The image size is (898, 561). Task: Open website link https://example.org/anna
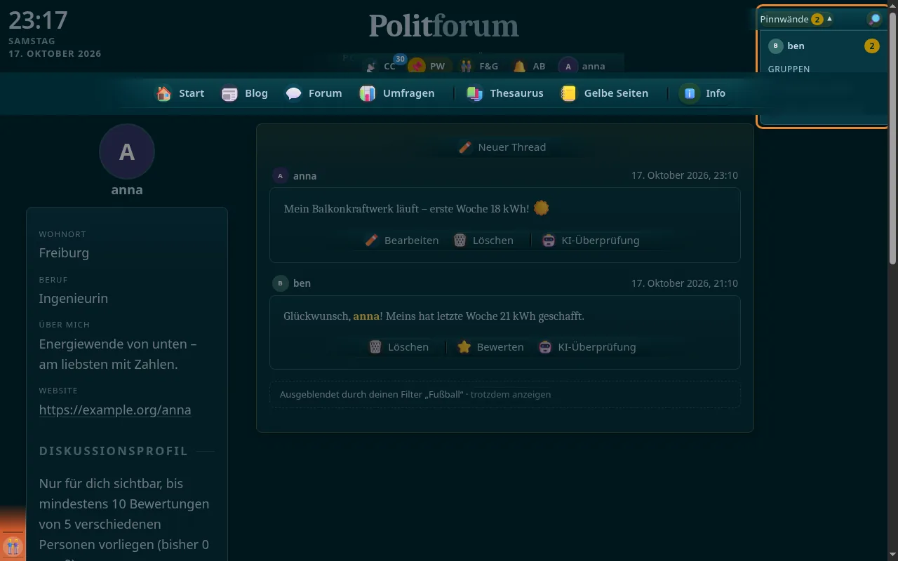pos(115,410)
